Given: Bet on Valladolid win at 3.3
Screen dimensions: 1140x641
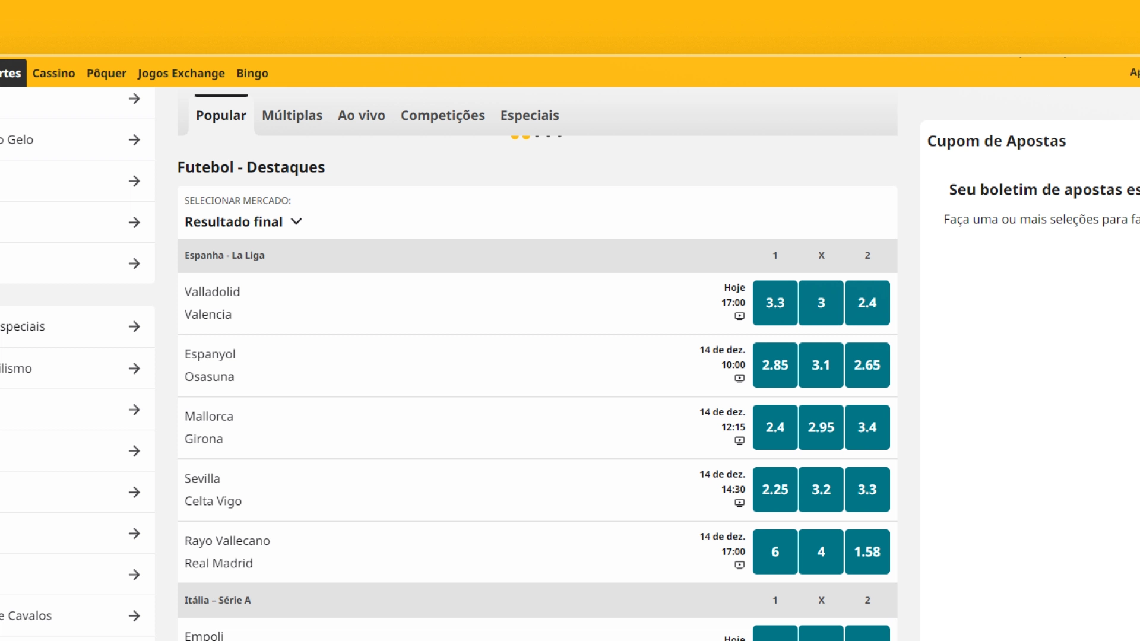Looking at the screenshot, I should (x=775, y=303).
